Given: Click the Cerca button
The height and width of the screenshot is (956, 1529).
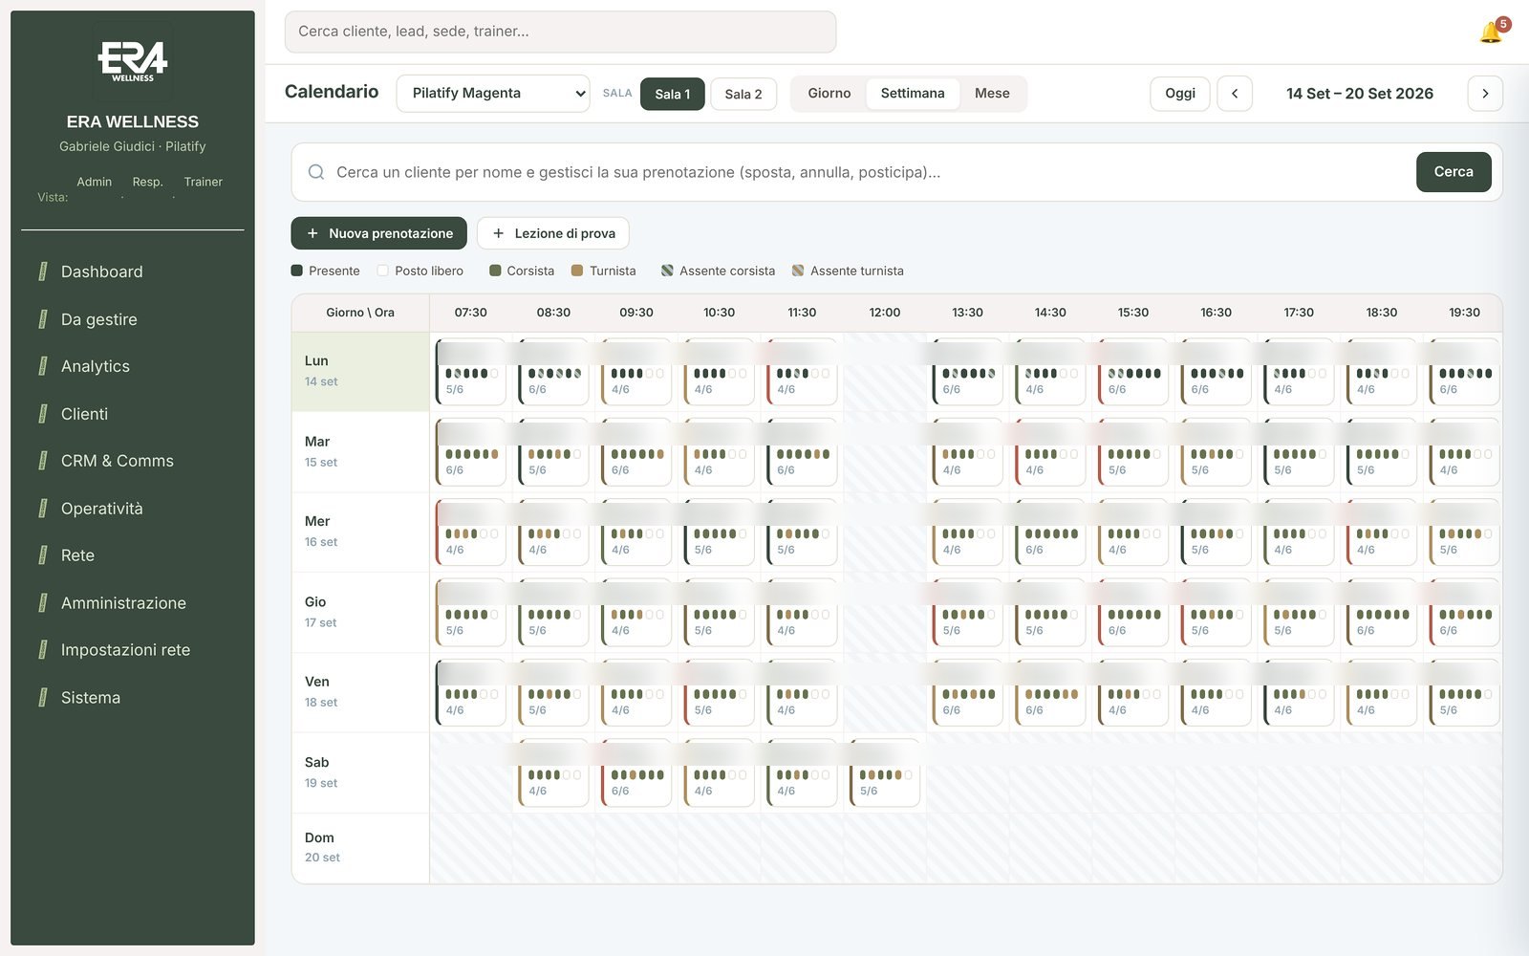Looking at the screenshot, I should click(x=1454, y=172).
